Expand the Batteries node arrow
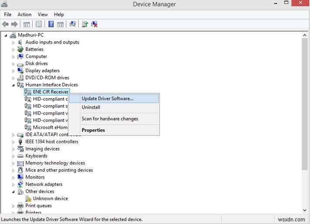 (x=13, y=49)
